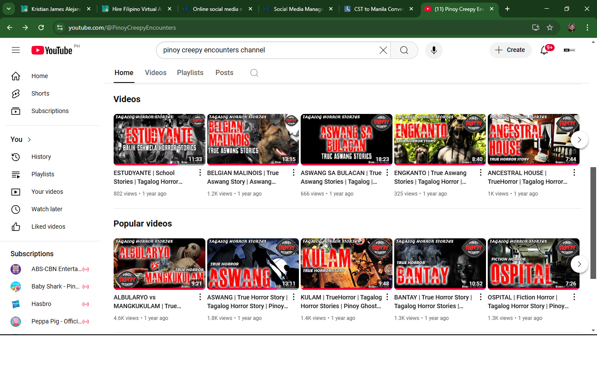This screenshot has width=597, height=378.
Task: Open the Chrome three-dot menu
Action: (x=587, y=27)
